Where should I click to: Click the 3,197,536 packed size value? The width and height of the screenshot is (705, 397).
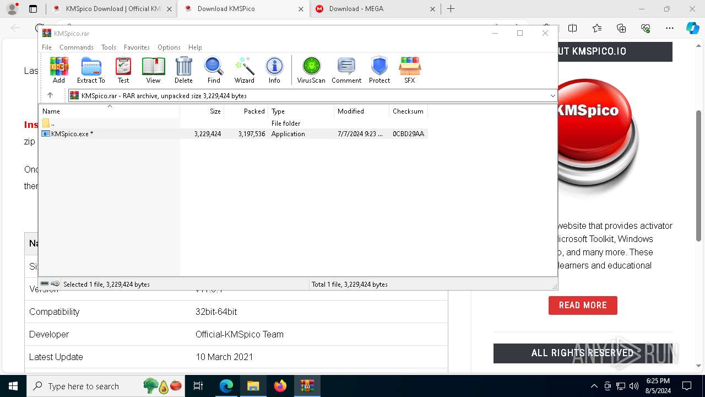[x=252, y=134]
